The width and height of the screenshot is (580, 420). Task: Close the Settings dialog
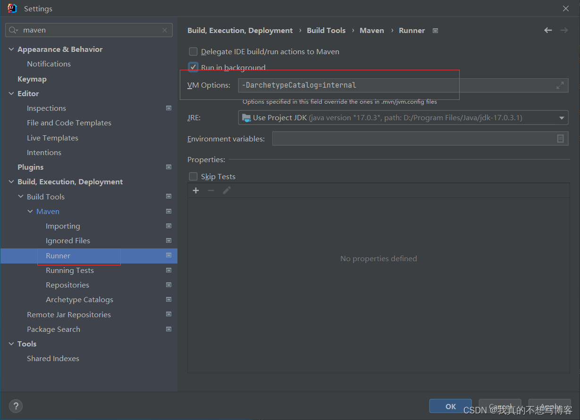pos(565,8)
